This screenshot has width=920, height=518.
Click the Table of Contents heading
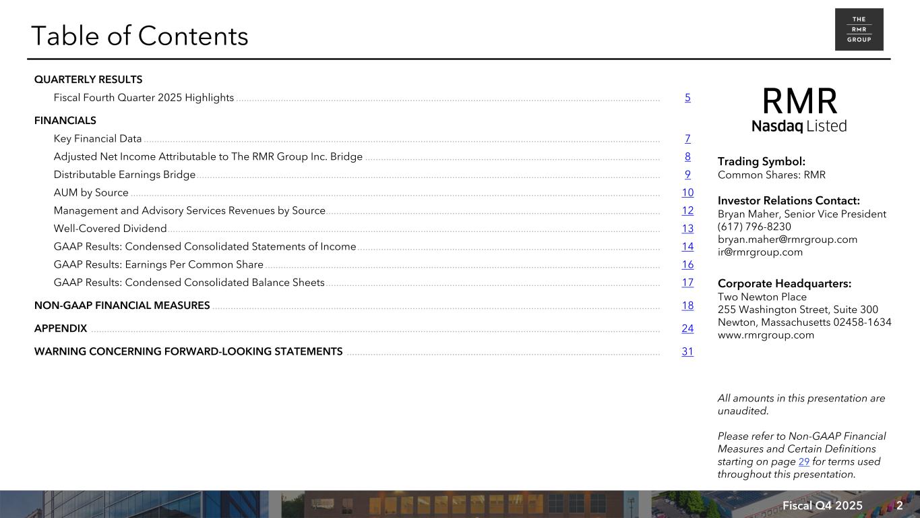140,36
